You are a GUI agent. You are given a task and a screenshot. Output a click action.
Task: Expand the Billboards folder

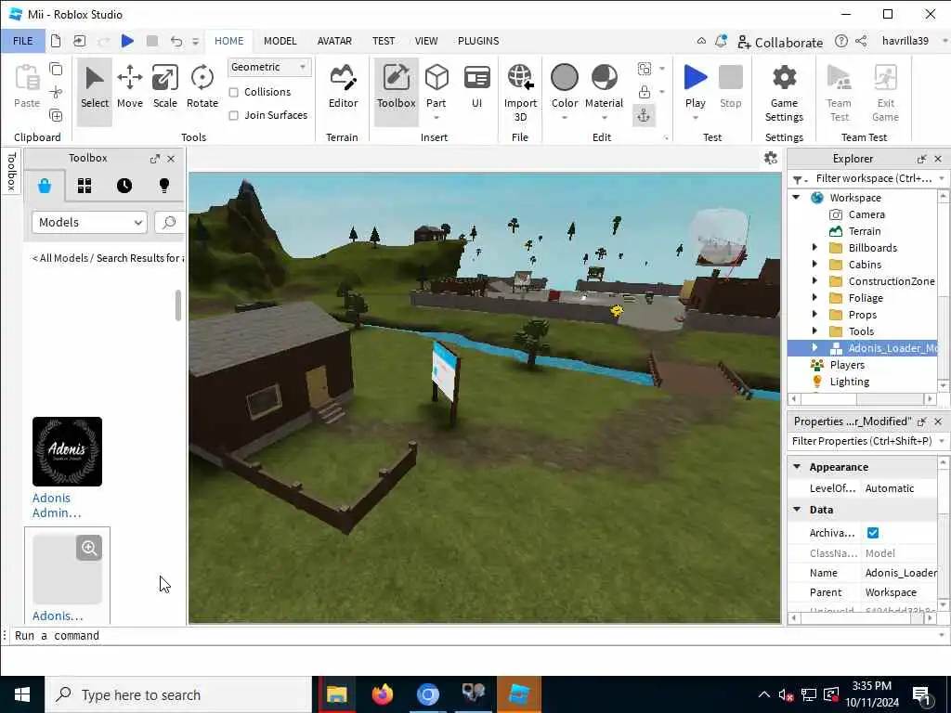point(814,247)
